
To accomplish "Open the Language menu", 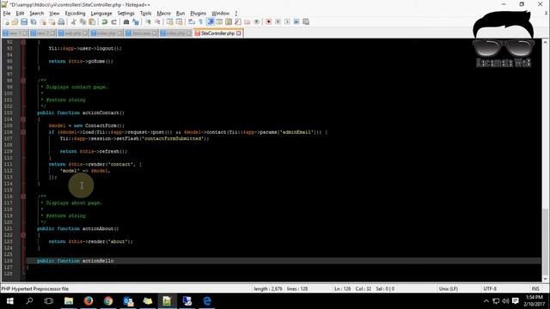I will click(101, 14).
